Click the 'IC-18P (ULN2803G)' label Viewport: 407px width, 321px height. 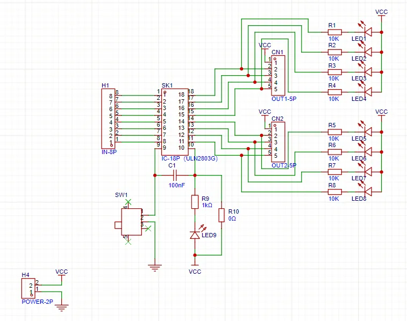click(190, 158)
